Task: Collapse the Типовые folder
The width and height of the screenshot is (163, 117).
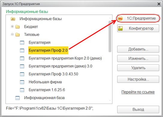Action: (x=12, y=34)
